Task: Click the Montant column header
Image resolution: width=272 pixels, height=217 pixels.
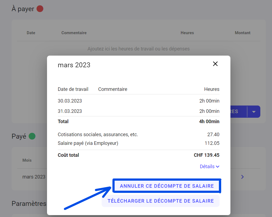Action: point(242,33)
